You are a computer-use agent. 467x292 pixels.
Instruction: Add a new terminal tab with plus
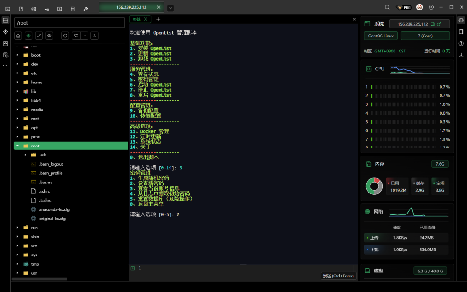[x=158, y=19]
